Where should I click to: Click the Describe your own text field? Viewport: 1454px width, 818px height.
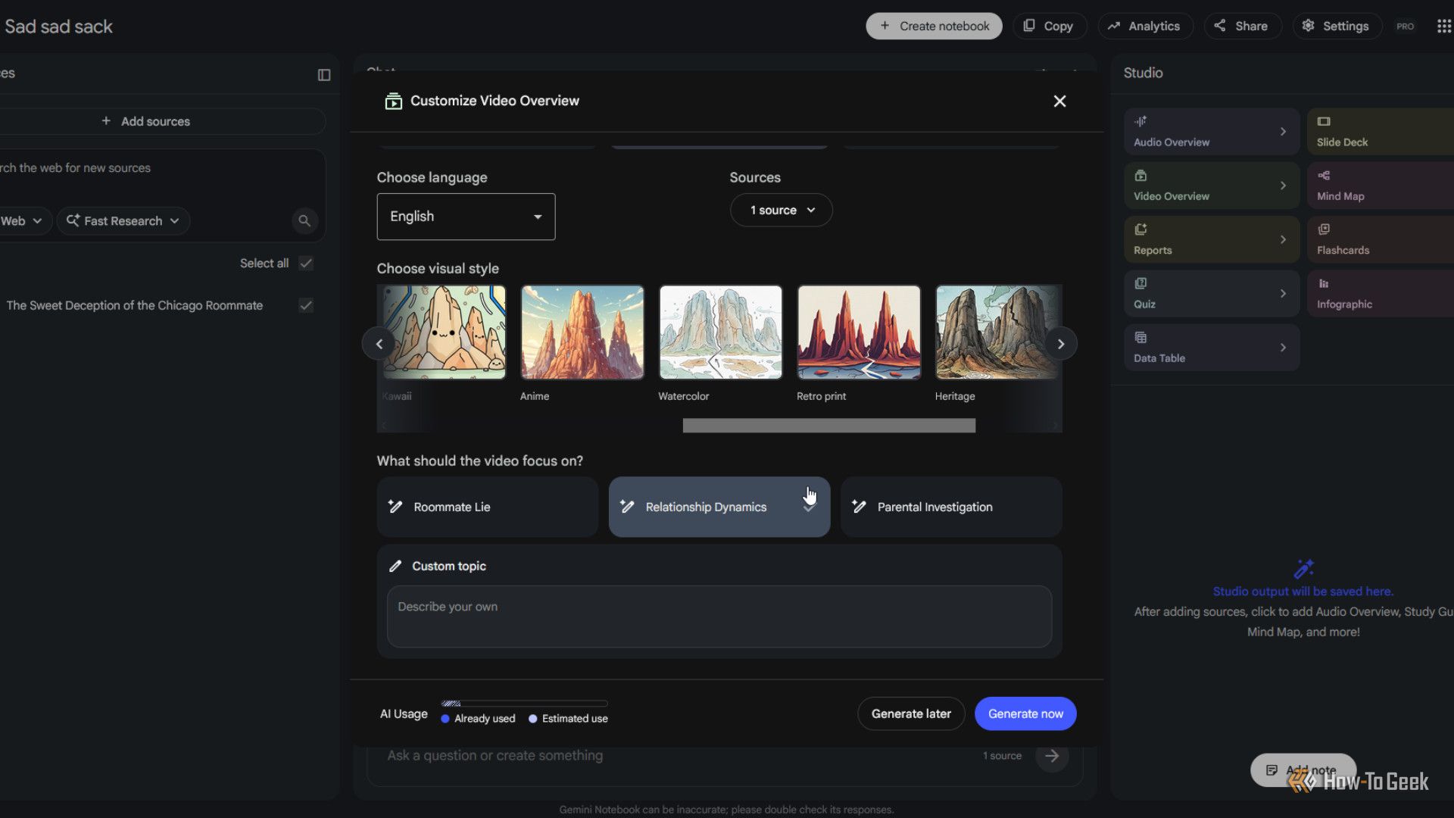[719, 617]
